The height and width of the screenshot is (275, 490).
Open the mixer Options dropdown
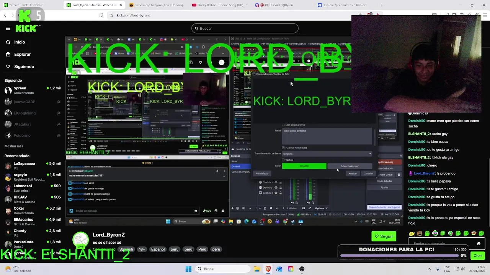[322, 208]
